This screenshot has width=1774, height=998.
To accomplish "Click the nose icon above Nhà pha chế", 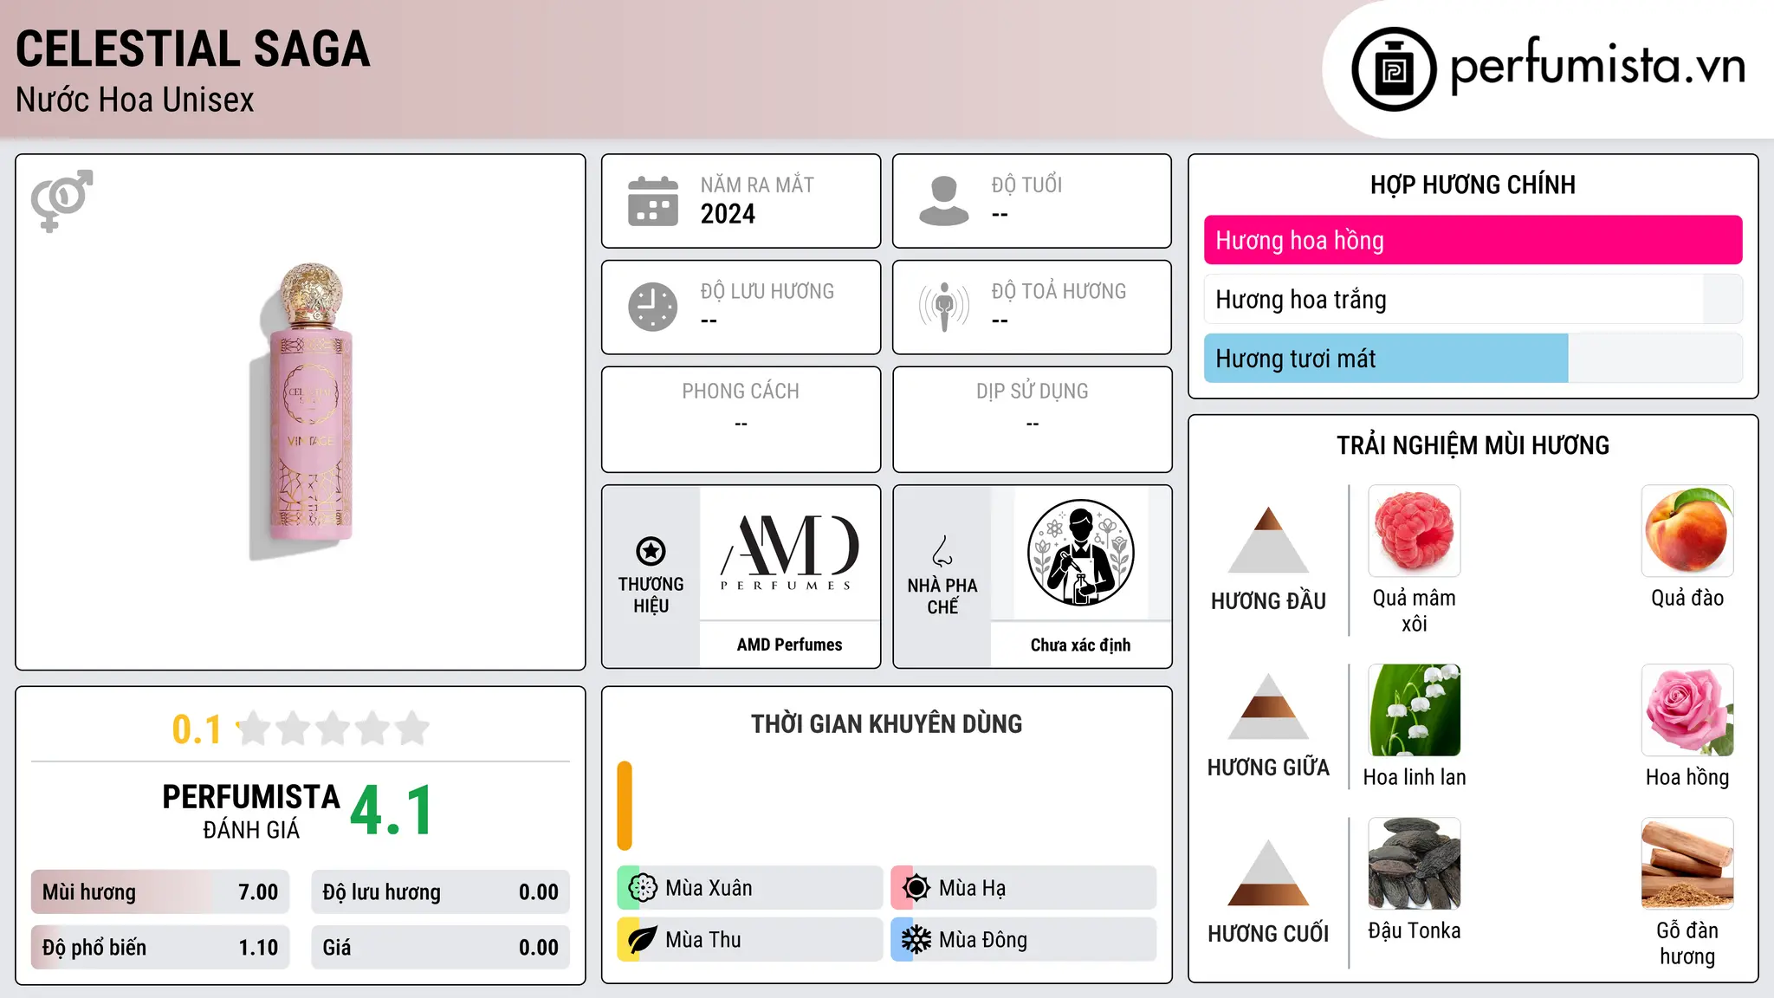I will coord(942,551).
